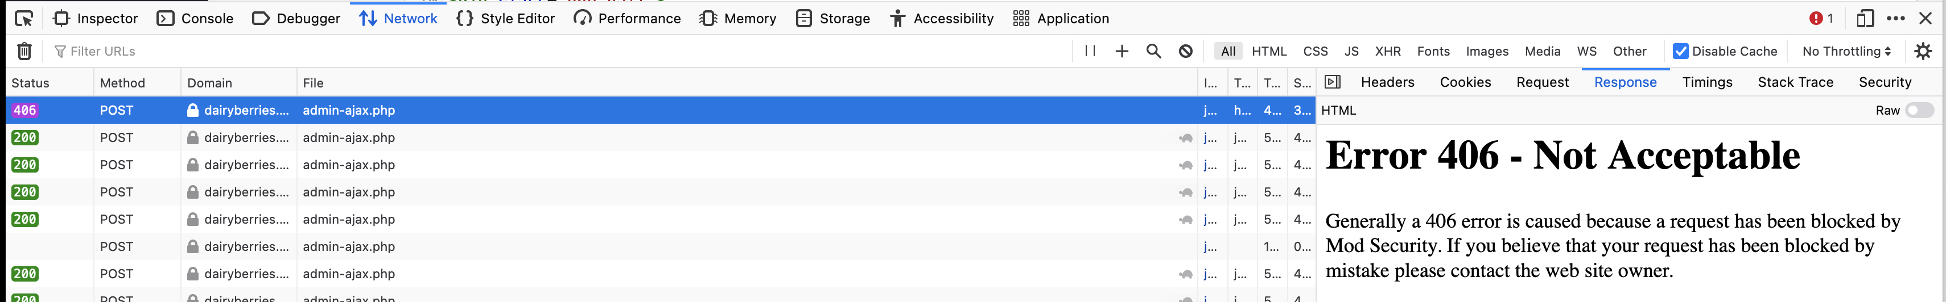
Task: Activate the element picker icon
Action: [x=24, y=18]
